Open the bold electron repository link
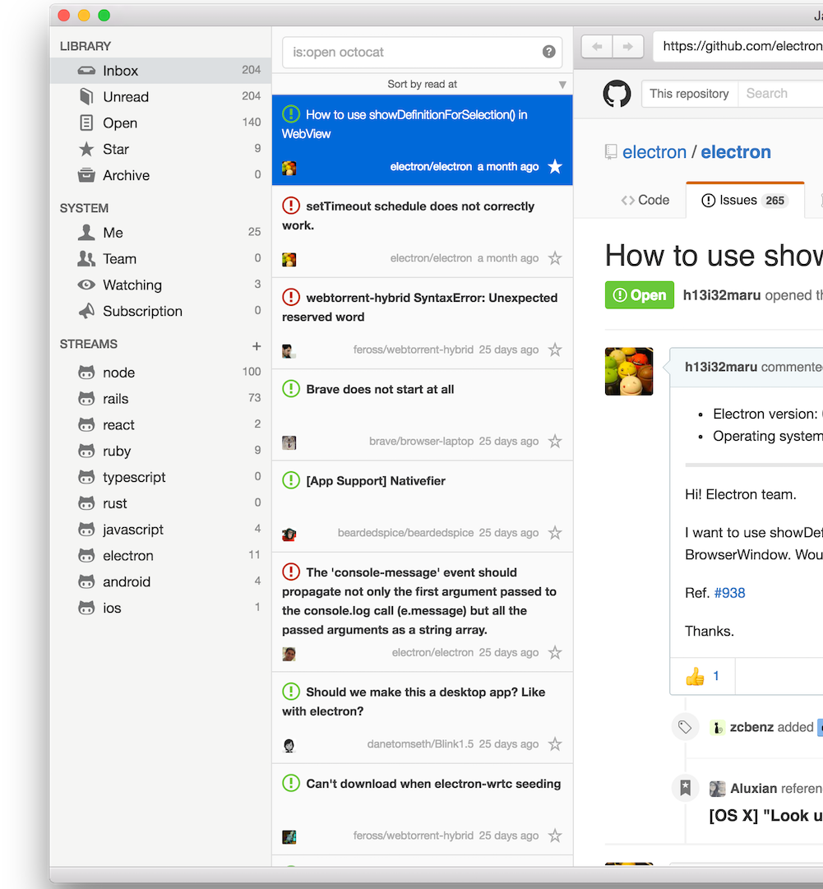 (736, 152)
